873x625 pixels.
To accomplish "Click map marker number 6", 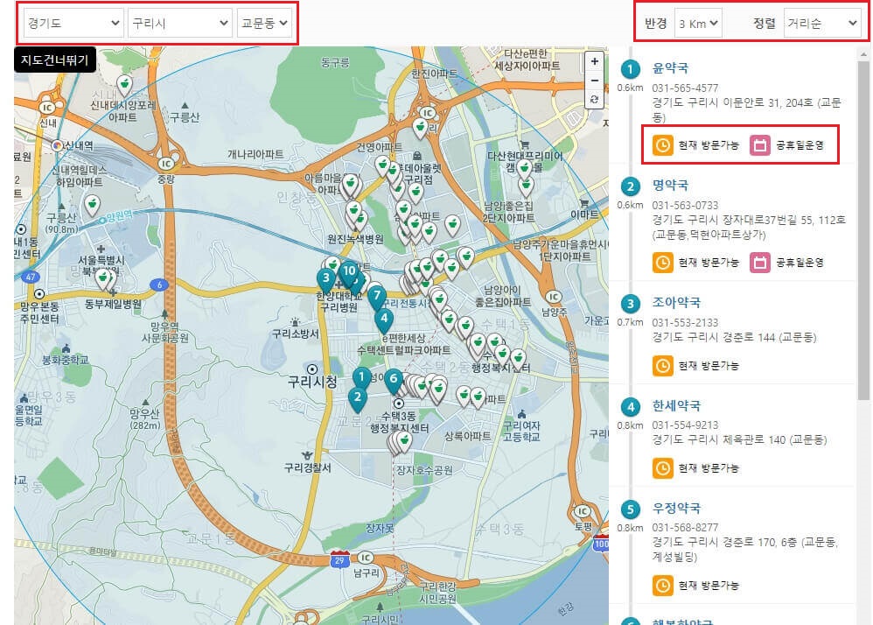I will 394,380.
